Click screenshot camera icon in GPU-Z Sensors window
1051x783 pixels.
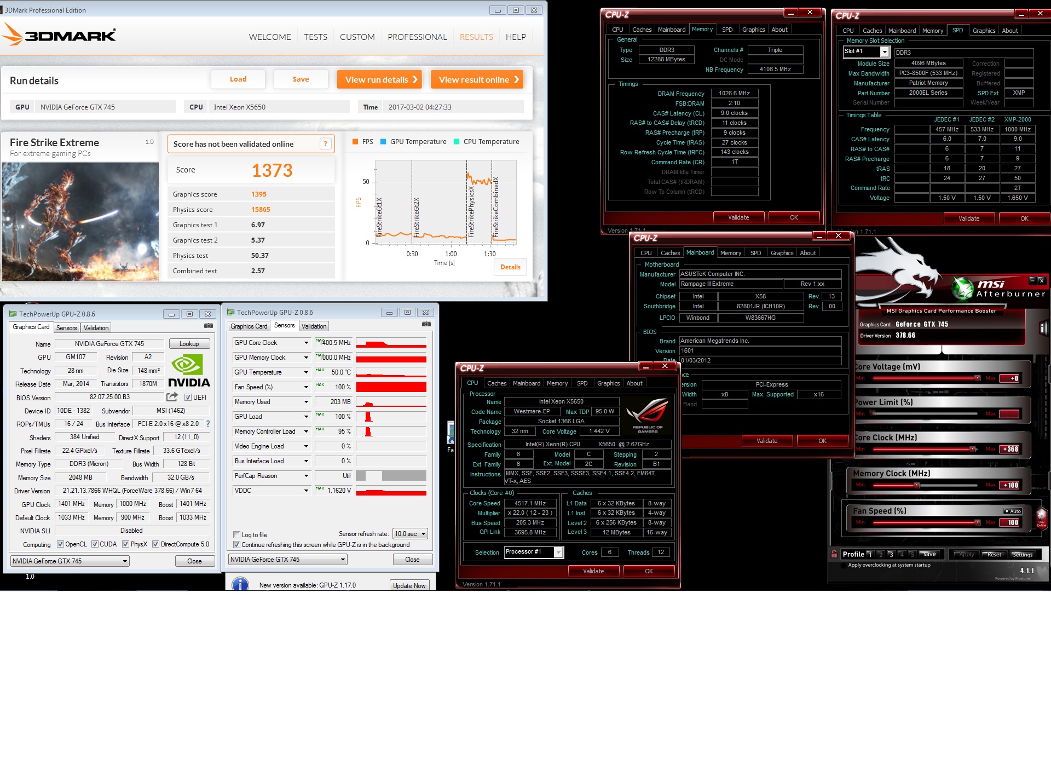coord(426,324)
